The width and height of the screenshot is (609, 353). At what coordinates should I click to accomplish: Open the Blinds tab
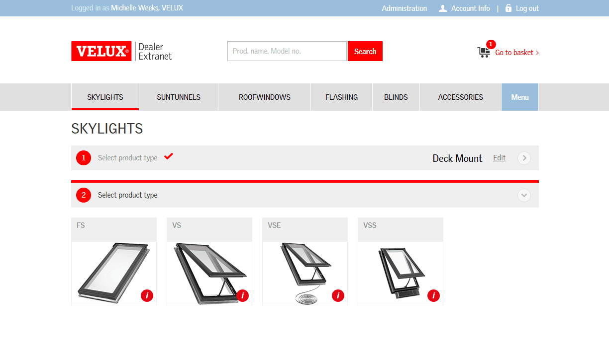point(396,97)
